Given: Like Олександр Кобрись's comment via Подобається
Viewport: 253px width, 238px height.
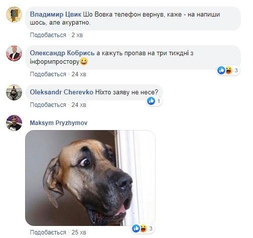Looking at the screenshot, I should (x=48, y=74).
